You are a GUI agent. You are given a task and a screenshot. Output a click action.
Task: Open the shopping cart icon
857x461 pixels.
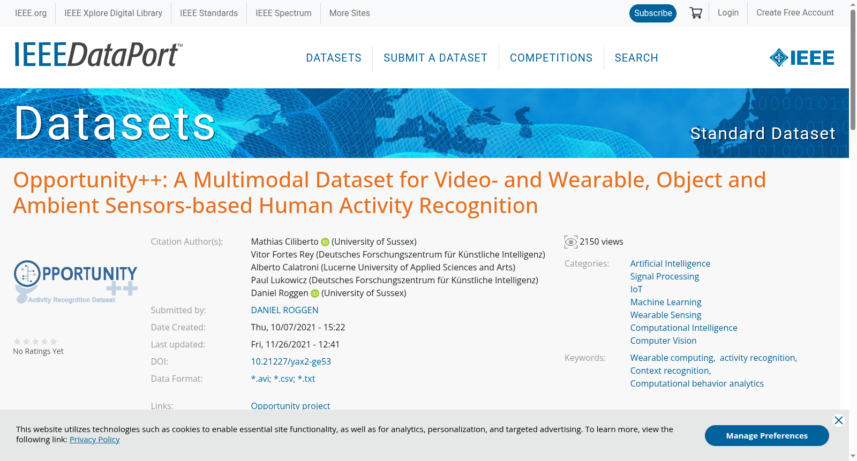coord(696,13)
